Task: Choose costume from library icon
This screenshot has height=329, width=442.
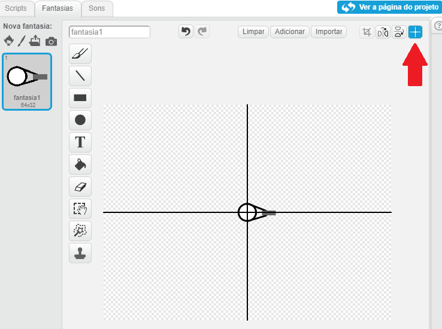Action: click(x=9, y=41)
